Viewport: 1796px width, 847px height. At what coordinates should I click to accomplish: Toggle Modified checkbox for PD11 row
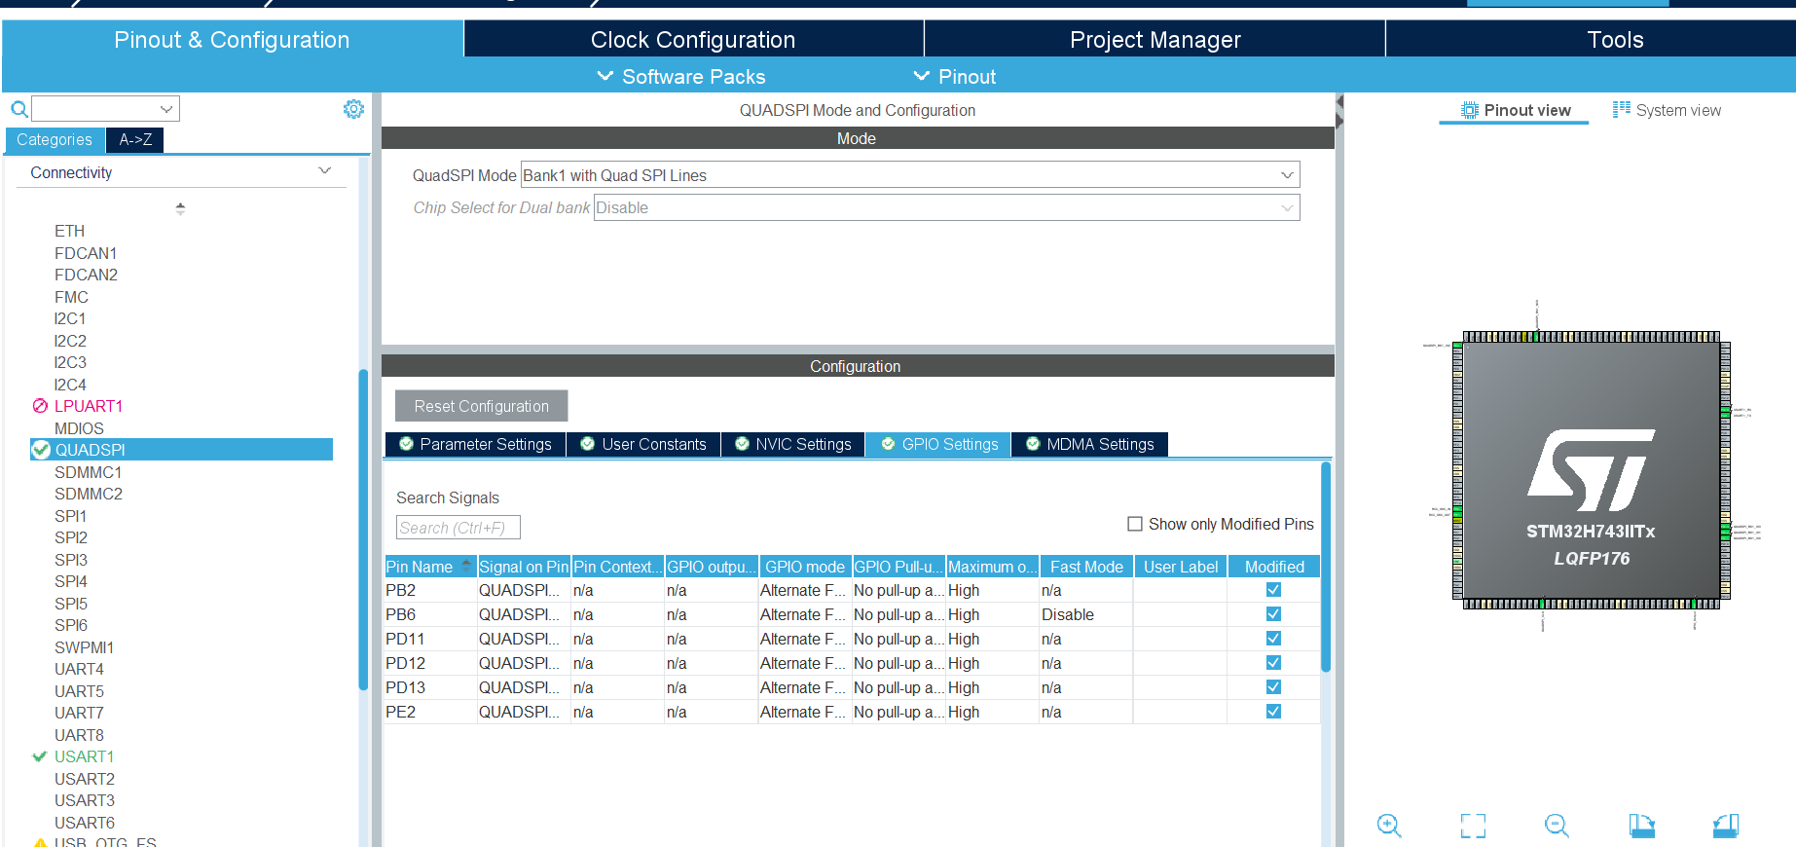tap(1273, 639)
